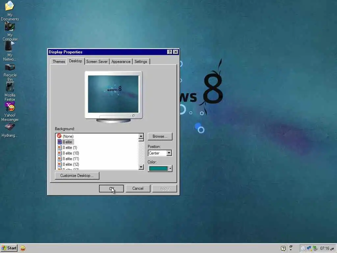Select the Mozilla Firefox desktop shortcut

[x=10, y=92]
